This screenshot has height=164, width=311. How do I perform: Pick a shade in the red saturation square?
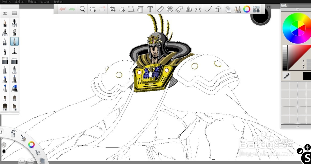tap(299, 58)
